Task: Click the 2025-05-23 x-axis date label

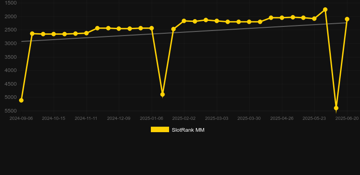Action: click(x=314, y=118)
